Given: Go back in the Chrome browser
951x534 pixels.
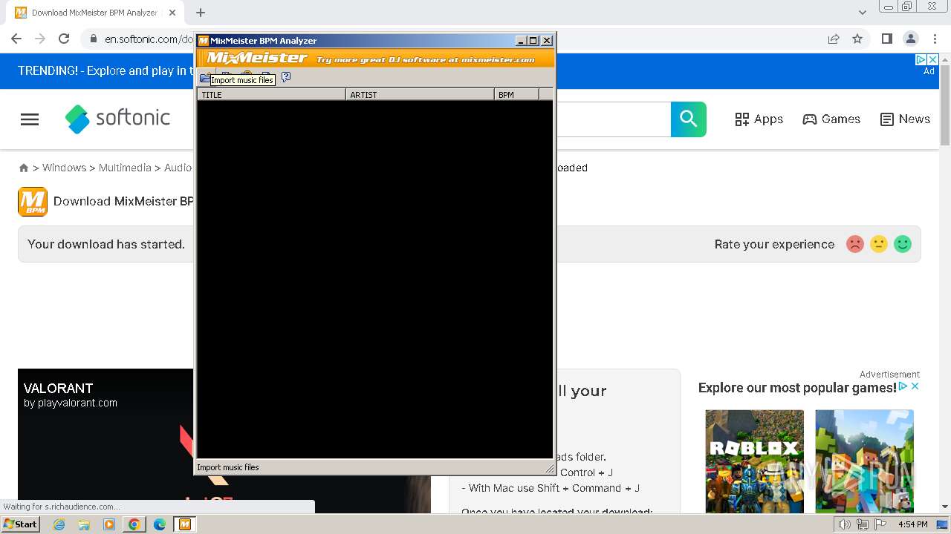Looking at the screenshot, I should 16,39.
